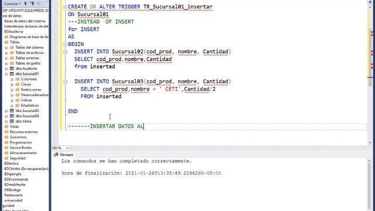Click the Columnas folder icon
Viewport: 375px width, 211px height.
click(x=18, y=79)
